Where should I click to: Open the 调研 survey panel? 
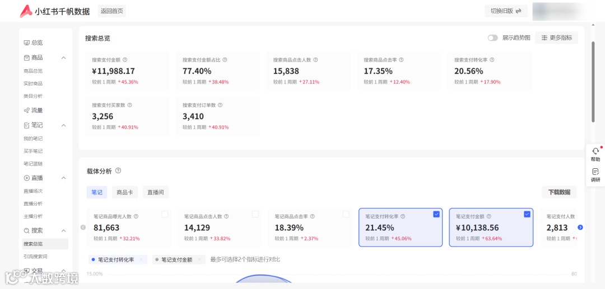click(x=595, y=175)
